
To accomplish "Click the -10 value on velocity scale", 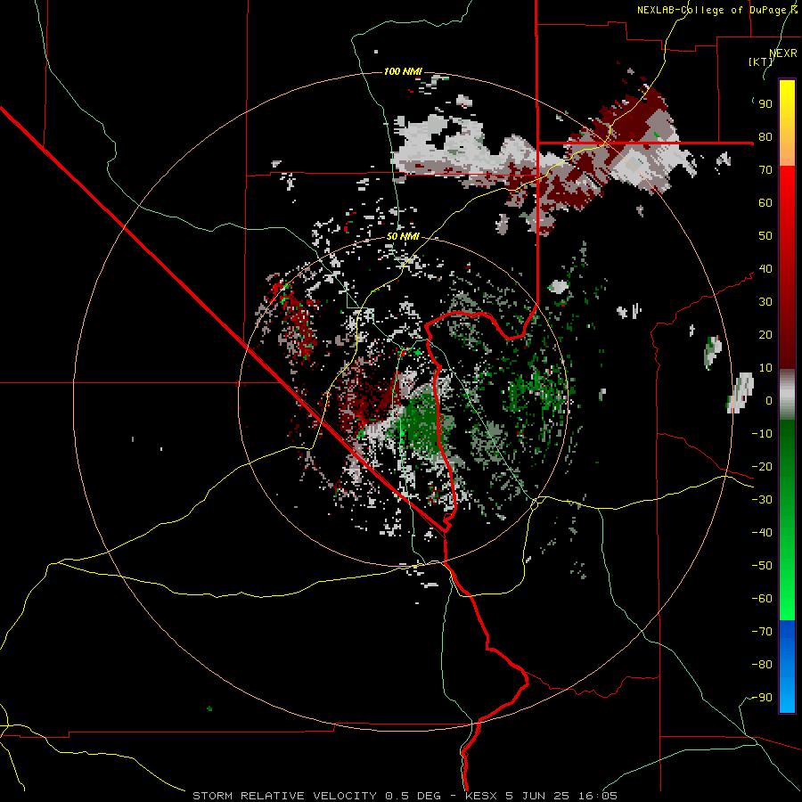I will (762, 434).
